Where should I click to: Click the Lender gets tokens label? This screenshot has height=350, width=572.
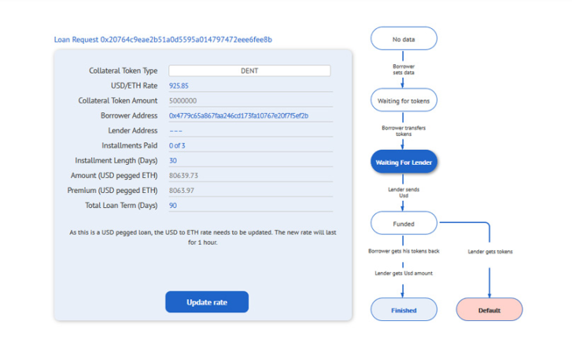tap(489, 252)
